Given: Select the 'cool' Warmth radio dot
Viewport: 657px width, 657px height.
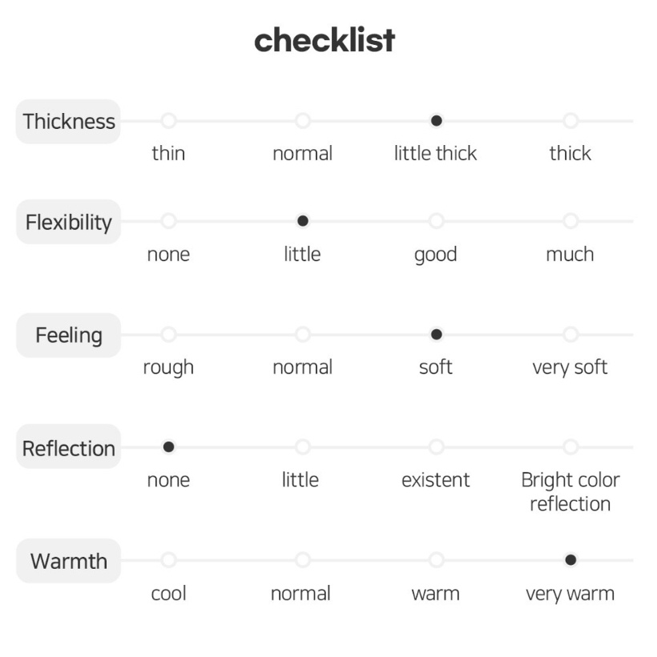Looking at the screenshot, I should pos(168,560).
